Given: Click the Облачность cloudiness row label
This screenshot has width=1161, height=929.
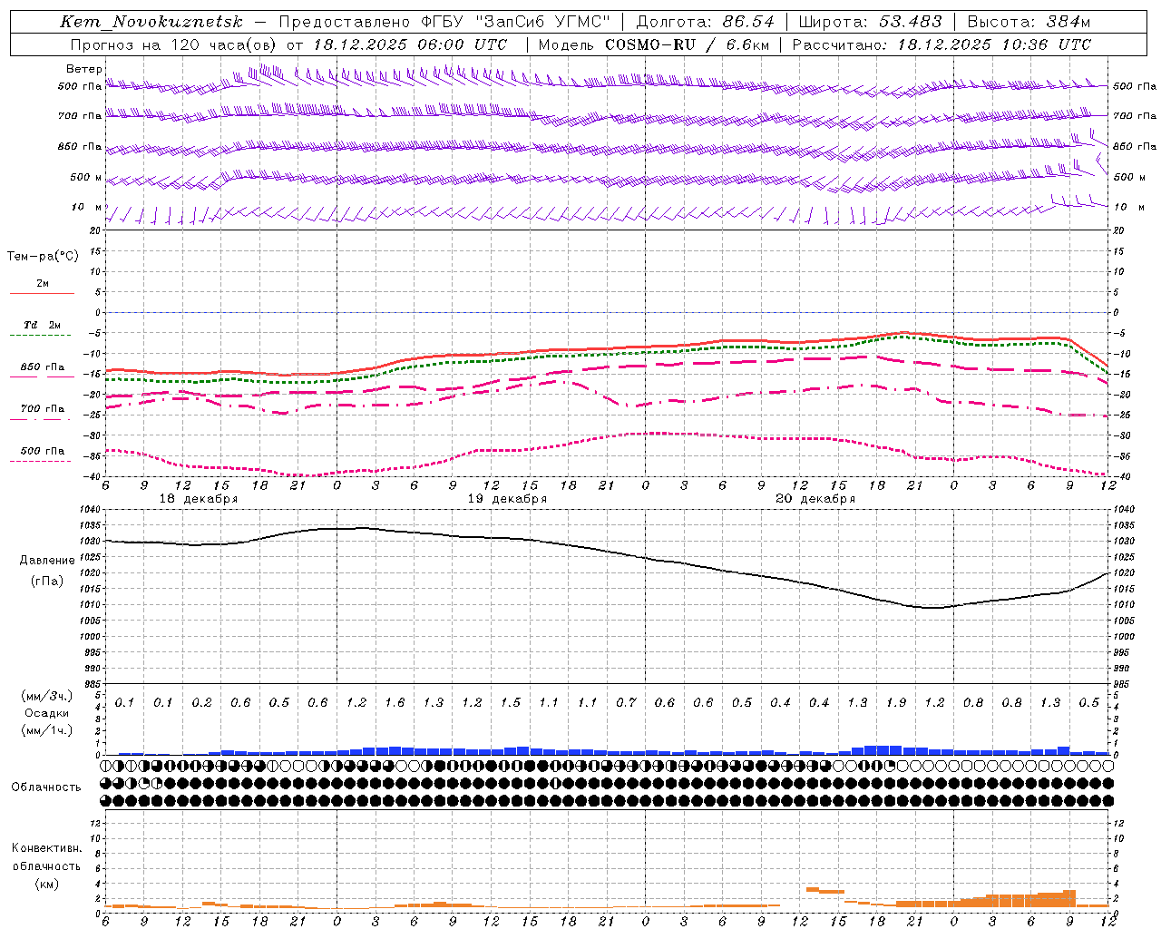Looking at the screenshot, I should tap(46, 787).
